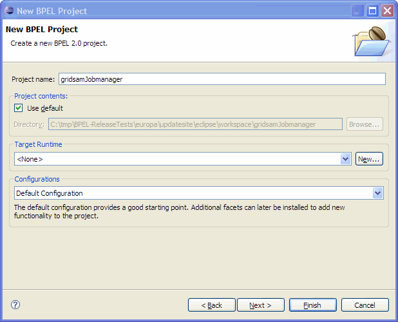
Task: Go to Next wizard page
Action: coord(261,305)
